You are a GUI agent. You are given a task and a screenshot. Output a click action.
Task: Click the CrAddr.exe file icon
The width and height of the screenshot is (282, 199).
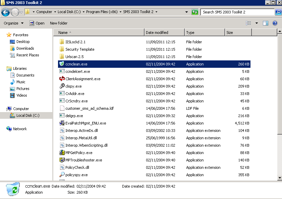coord(62,93)
